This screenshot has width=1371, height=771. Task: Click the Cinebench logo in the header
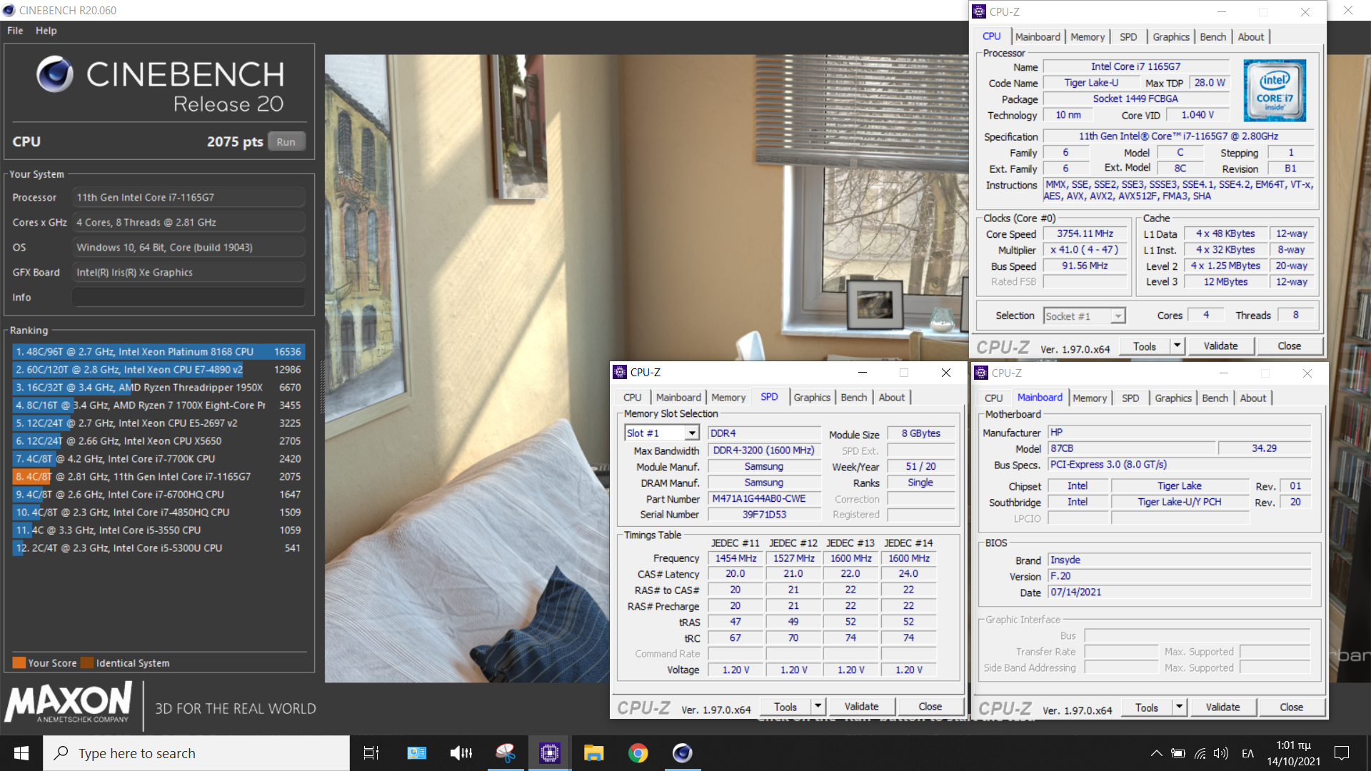tap(55, 74)
